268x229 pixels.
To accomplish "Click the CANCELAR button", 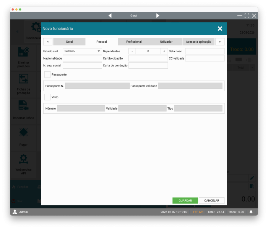I will pos(212,200).
